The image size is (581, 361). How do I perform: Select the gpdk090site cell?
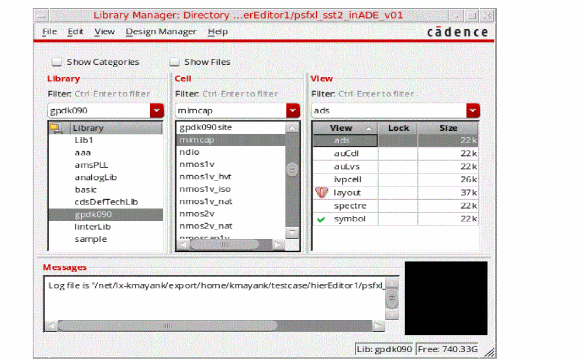pos(230,127)
